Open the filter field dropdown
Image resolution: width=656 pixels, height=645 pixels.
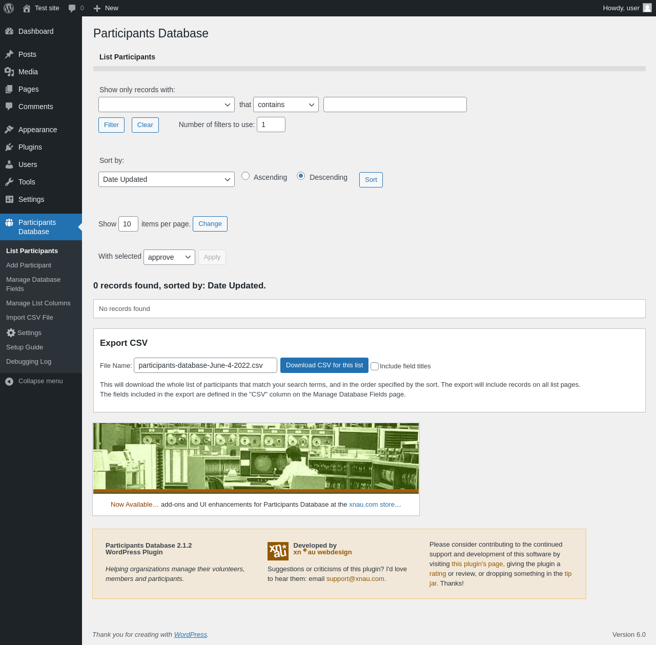point(167,105)
